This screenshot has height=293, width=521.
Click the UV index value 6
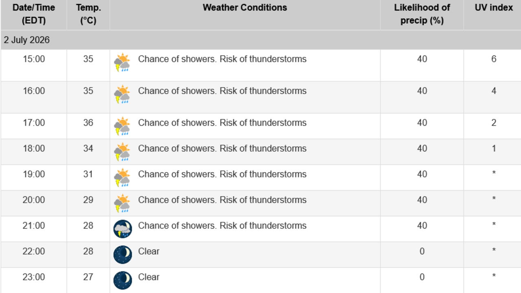[x=494, y=59]
